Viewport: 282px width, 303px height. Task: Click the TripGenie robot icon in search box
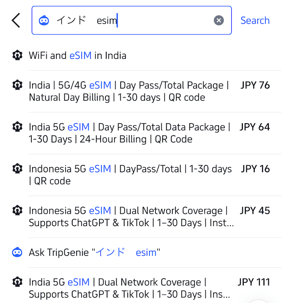coord(44,20)
